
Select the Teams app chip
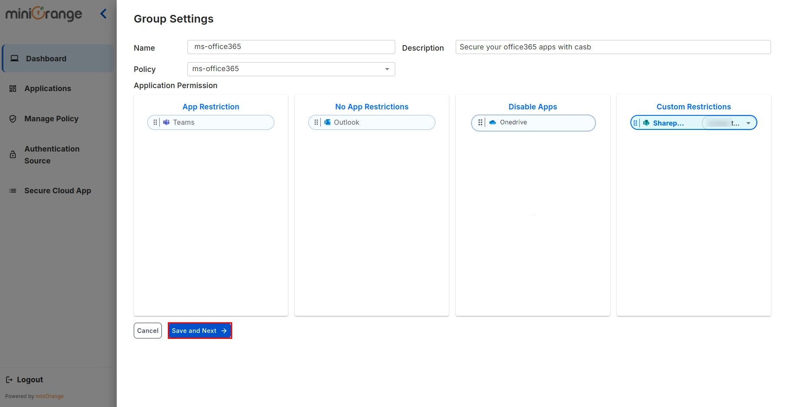(211, 122)
